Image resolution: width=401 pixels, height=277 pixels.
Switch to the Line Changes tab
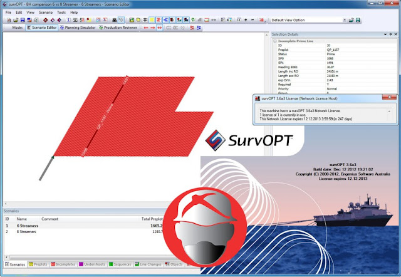coord(148,264)
